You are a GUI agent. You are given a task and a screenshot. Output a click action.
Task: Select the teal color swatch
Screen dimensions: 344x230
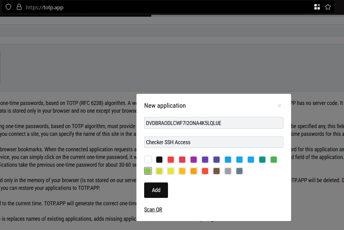click(262, 160)
